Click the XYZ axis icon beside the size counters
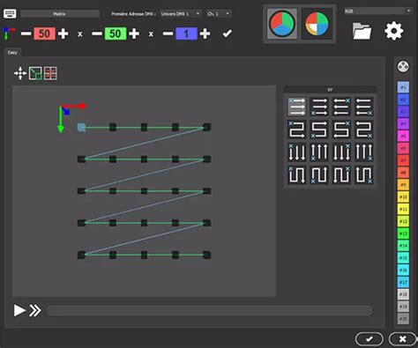The height and width of the screenshot is (348, 418). (x=10, y=33)
